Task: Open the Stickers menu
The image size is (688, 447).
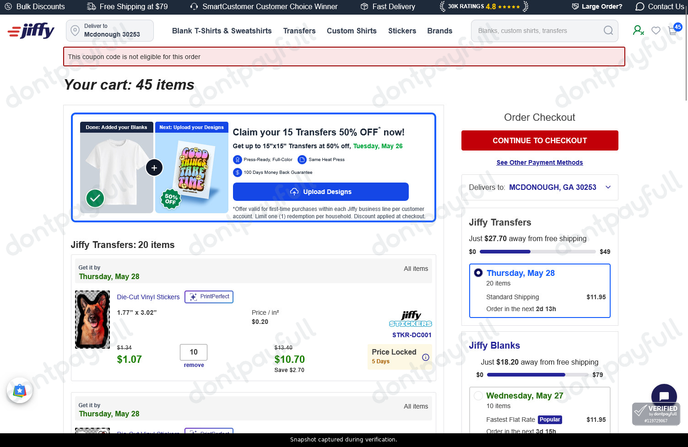Action: [x=402, y=31]
